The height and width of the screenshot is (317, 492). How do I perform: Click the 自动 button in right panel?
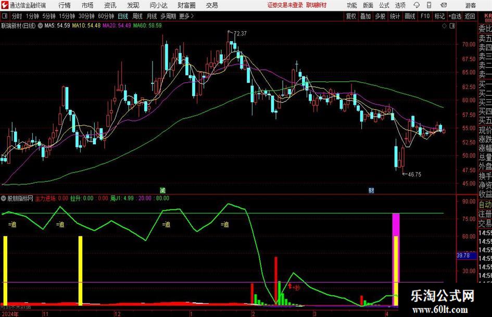tap(485, 205)
